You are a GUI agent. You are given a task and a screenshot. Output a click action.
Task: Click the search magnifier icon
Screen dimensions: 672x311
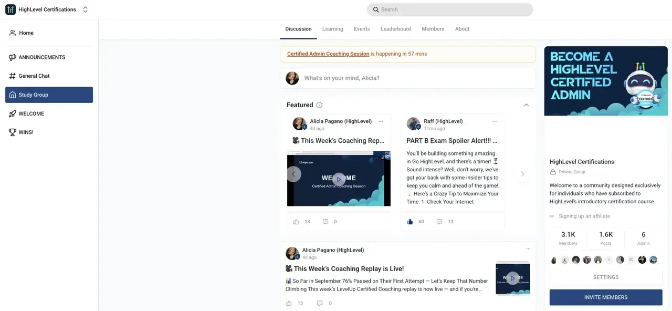[x=376, y=9]
